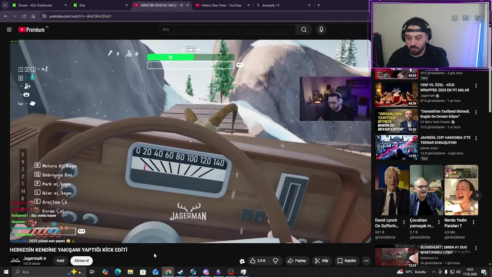The width and height of the screenshot is (492, 277).
Task: Click the remix icon next to likes
Action: [x=242, y=261]
